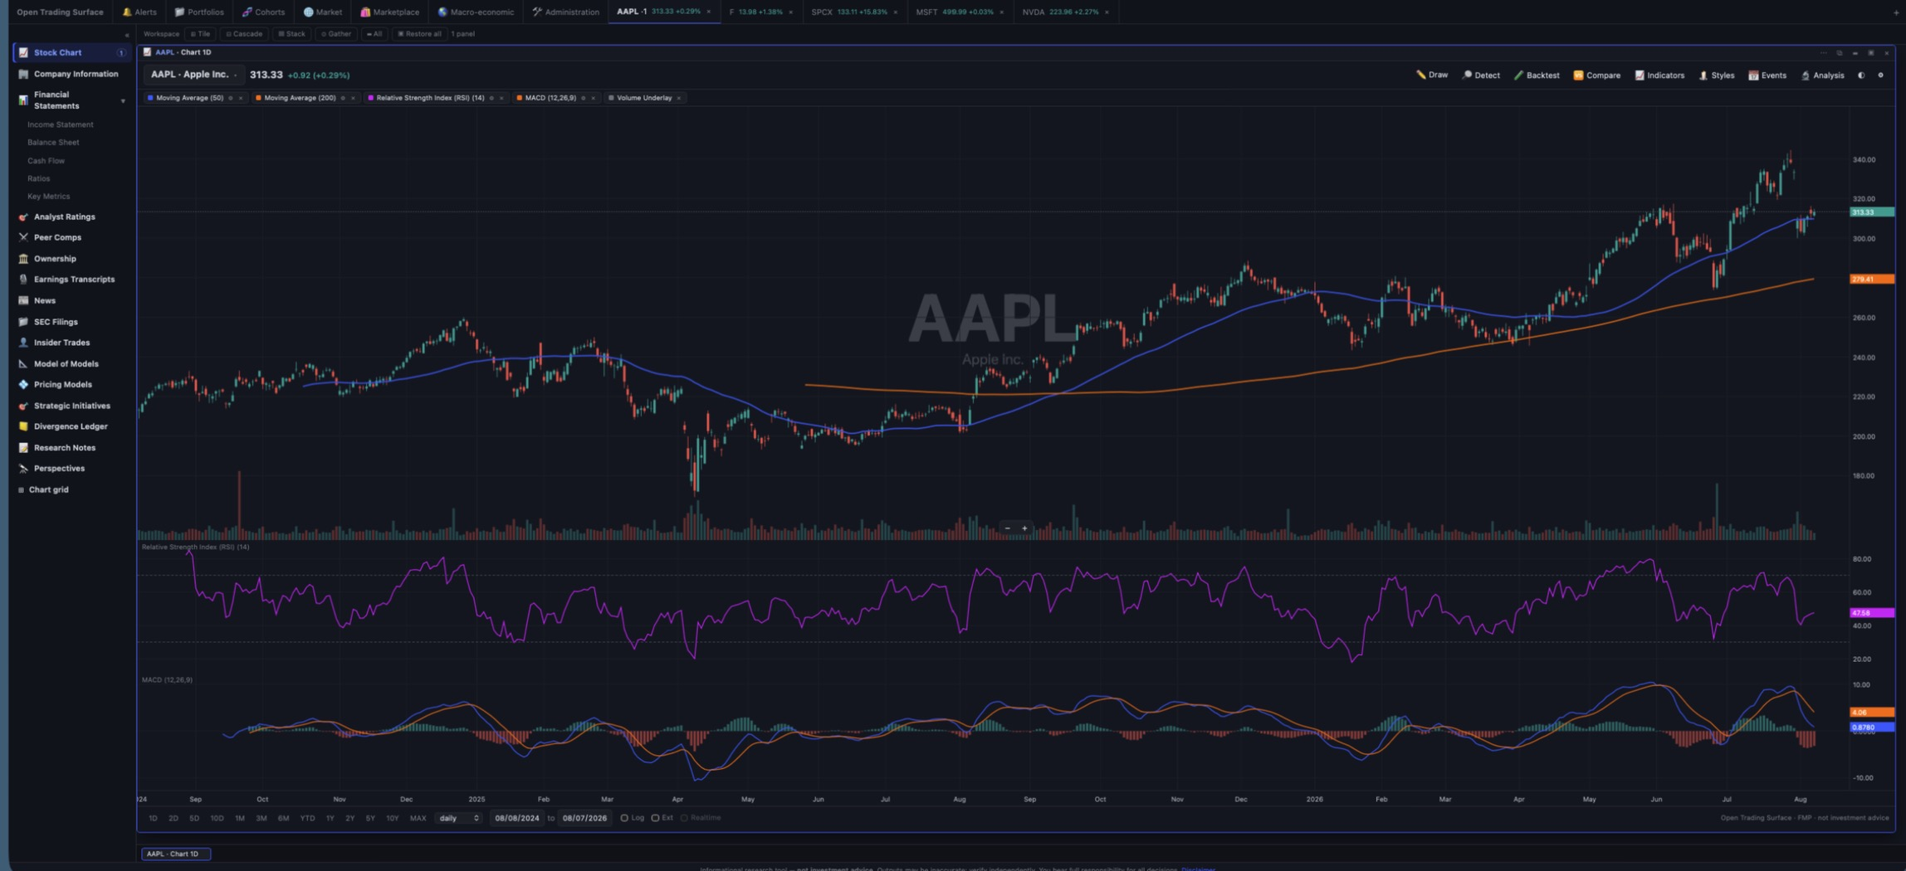This screenshot has height=871, width=1906.
Task: Open the chart panel more-options ellipsis
Action: click(x=1824, y=52)
